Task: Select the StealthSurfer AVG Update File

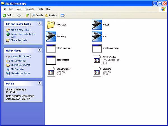Action: 97,60
